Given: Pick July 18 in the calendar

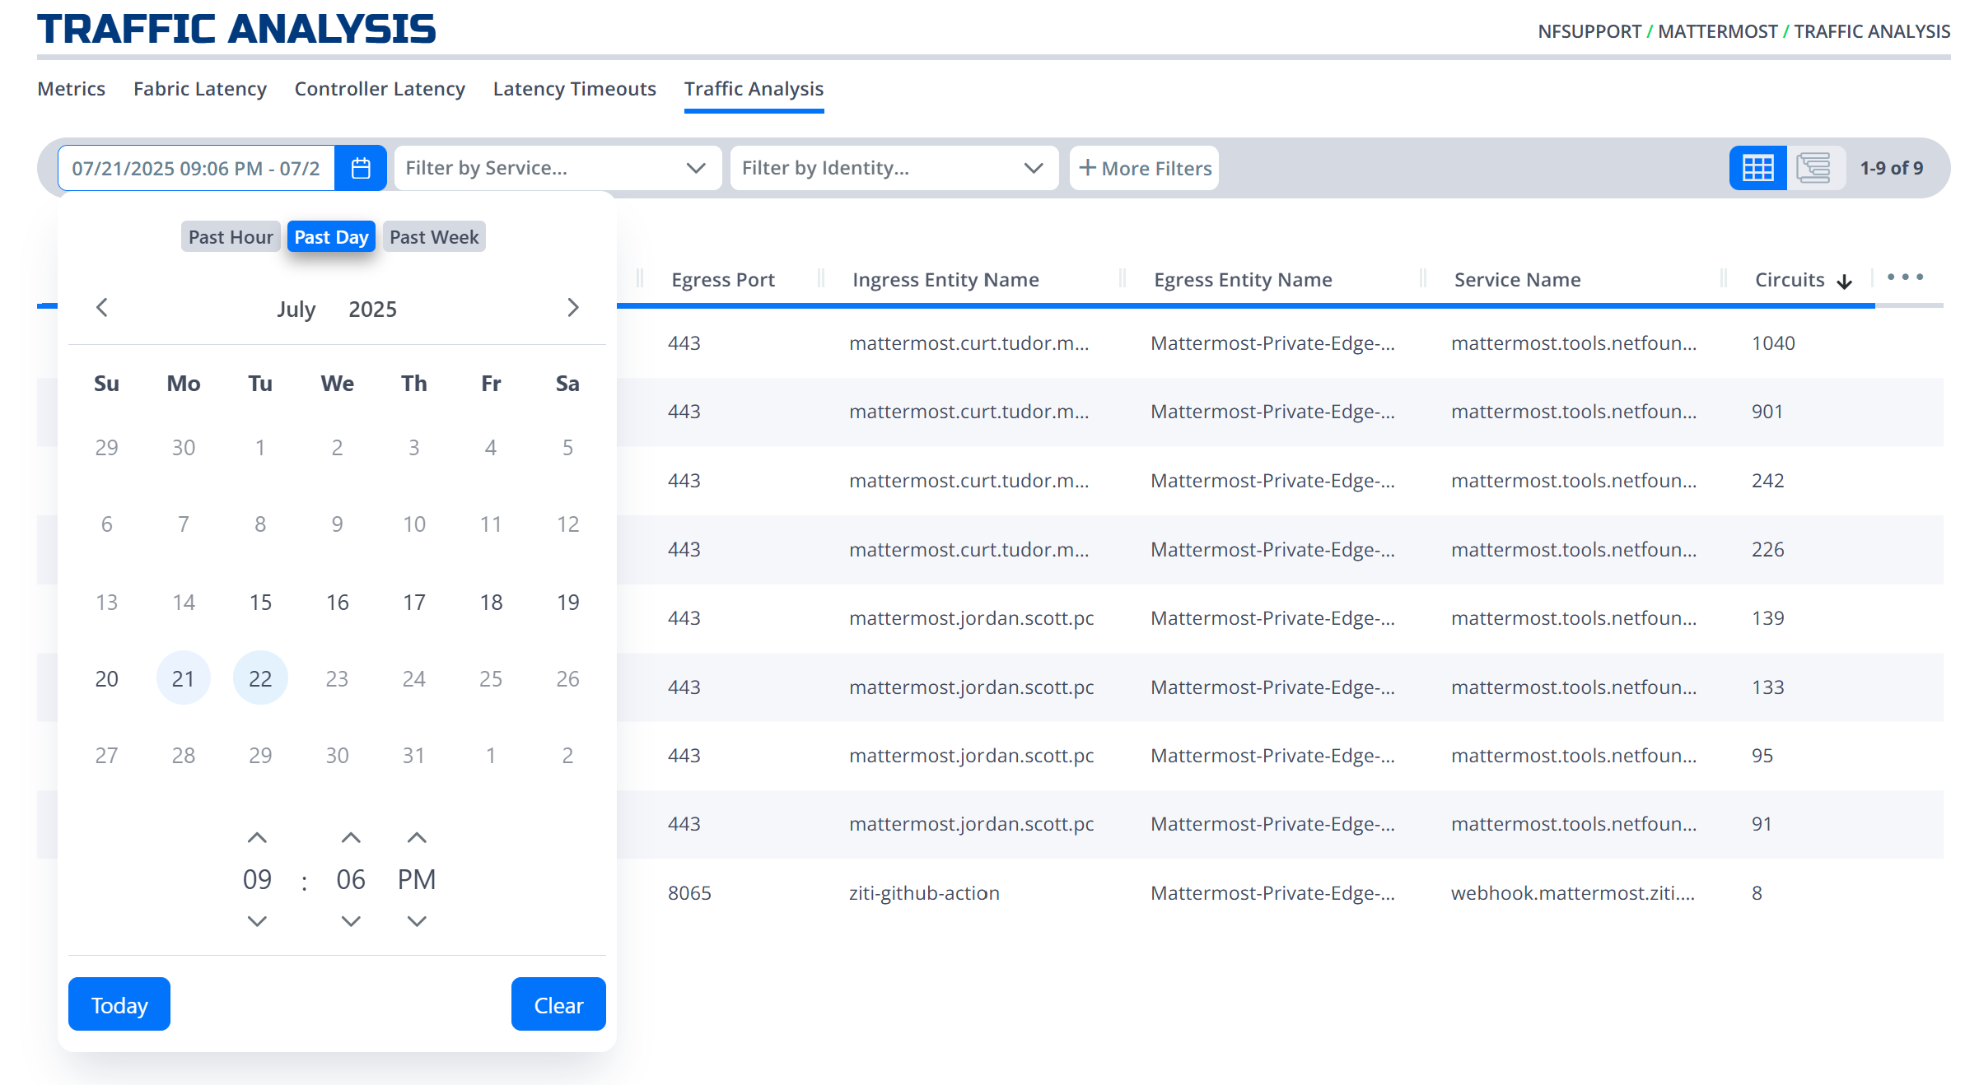Looking at the screenshot, I should (x=491, y=603).
